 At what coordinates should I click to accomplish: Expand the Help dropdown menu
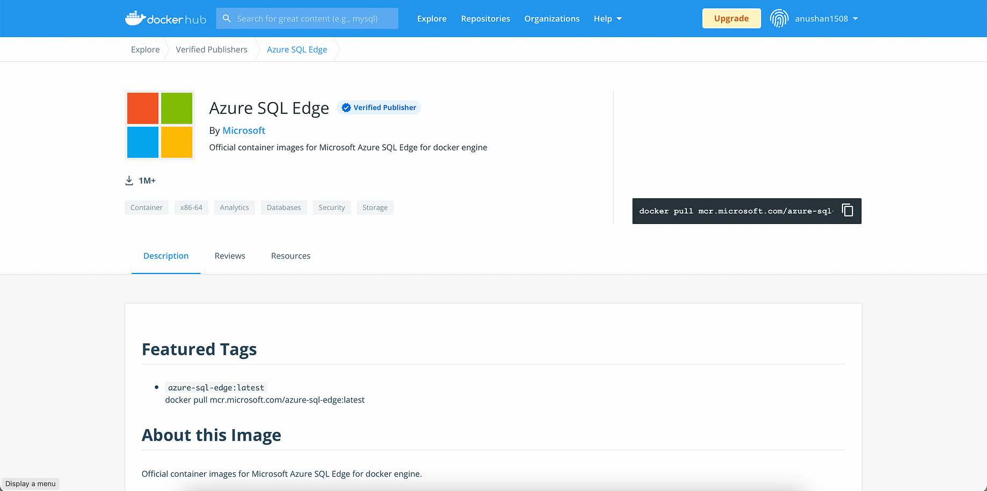[x=607, y=19]
